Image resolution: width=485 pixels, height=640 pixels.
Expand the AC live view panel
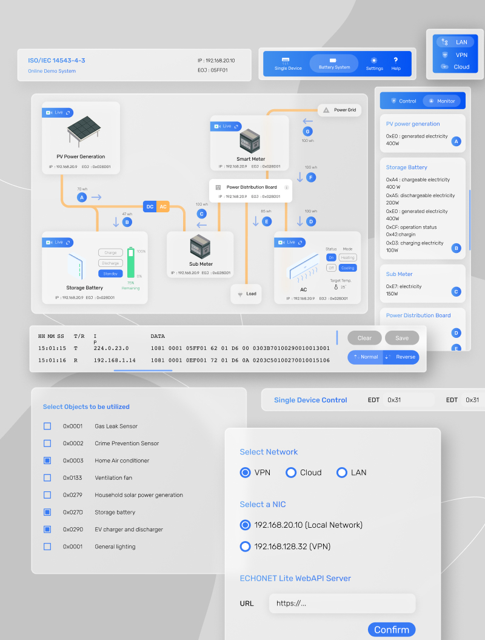pos(301,242)
